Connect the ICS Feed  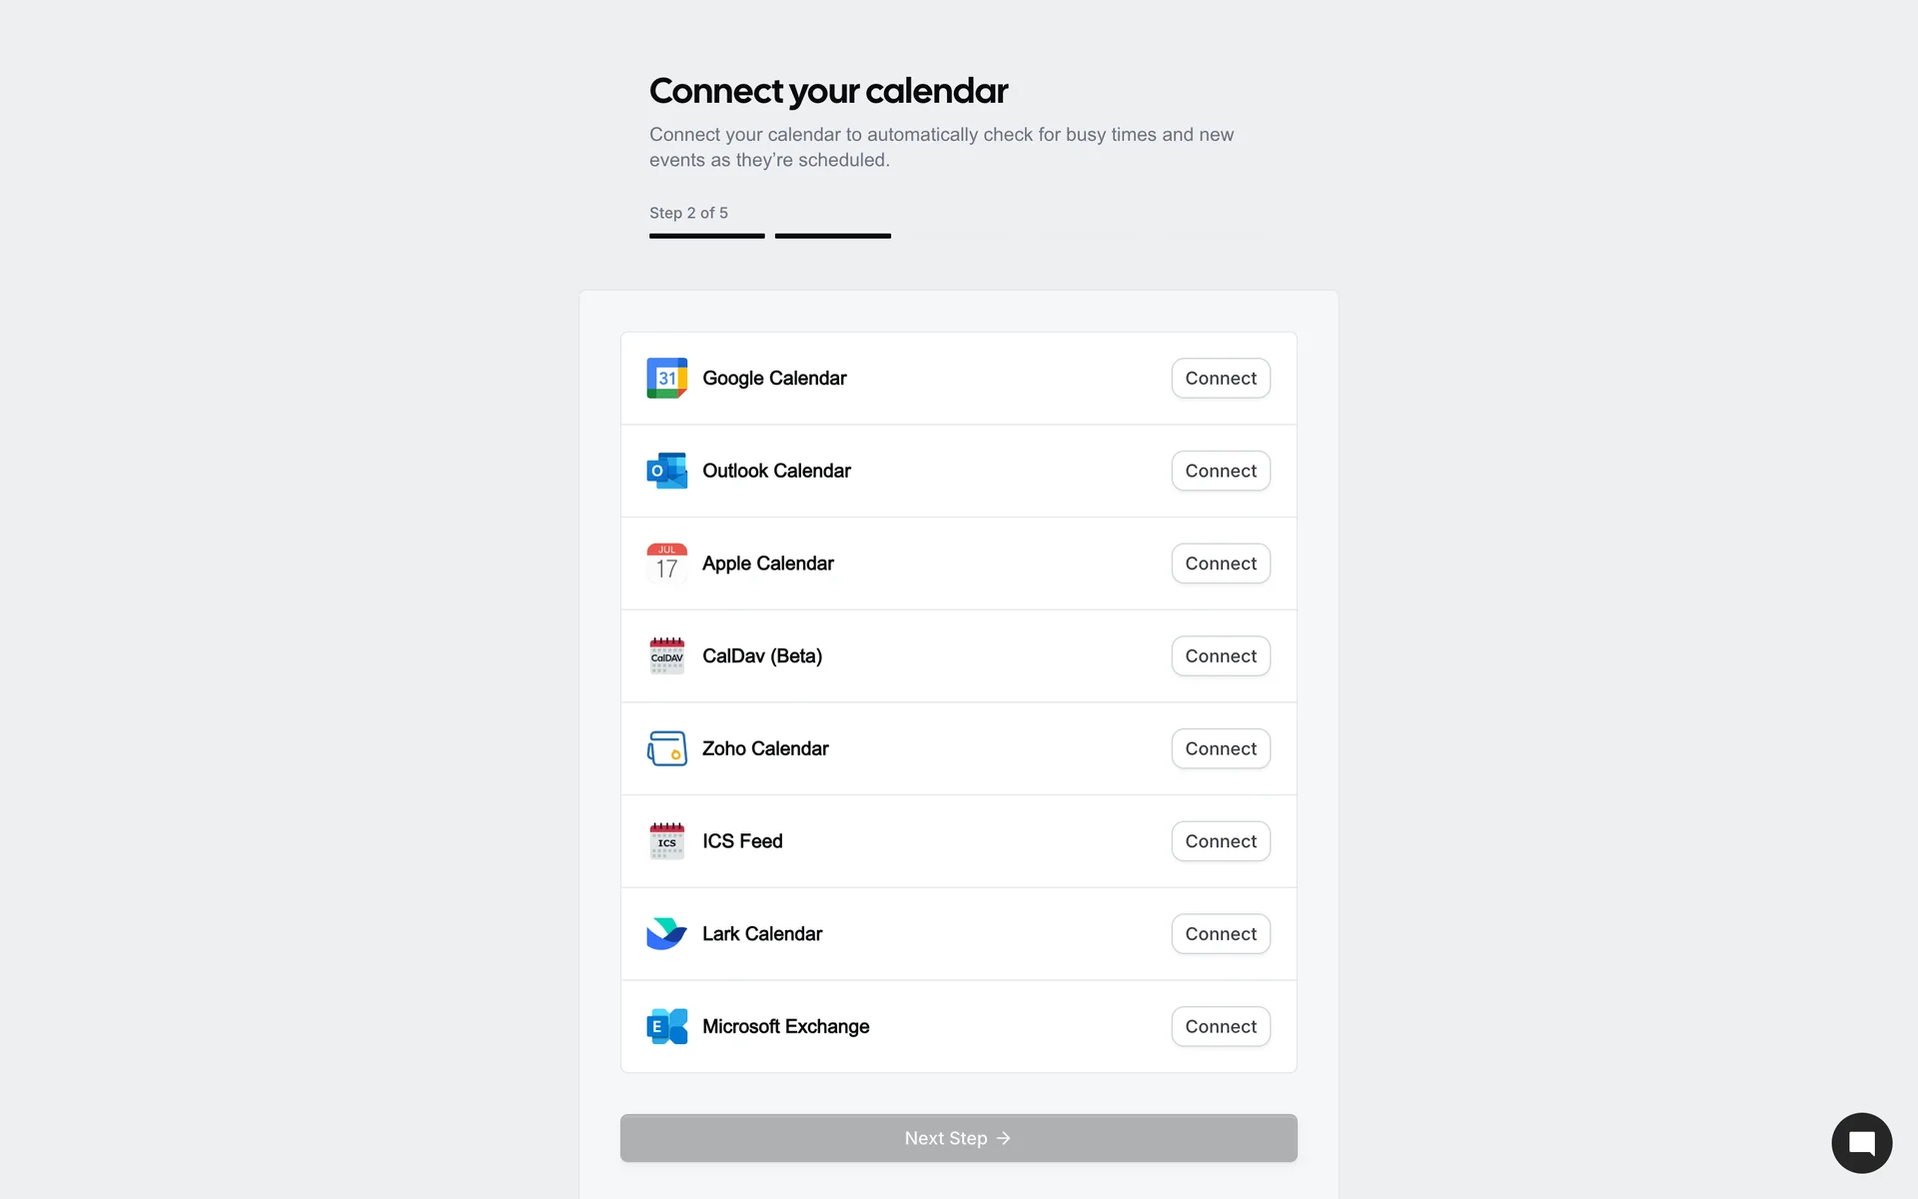click(1221, 841)
